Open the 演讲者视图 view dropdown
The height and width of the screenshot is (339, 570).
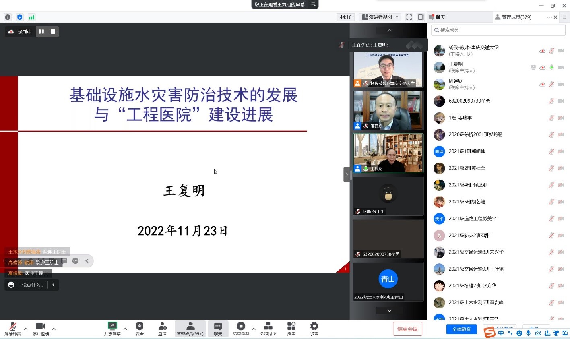[380, 17]
